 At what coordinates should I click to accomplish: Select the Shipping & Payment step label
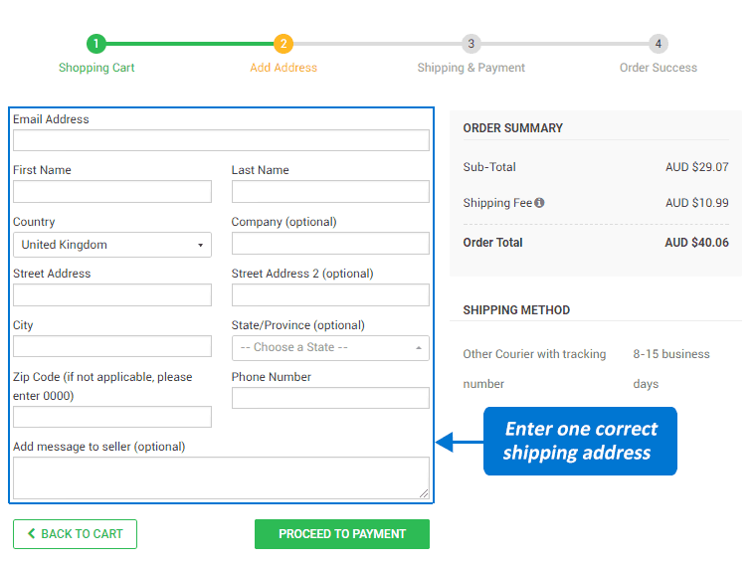(471, 68)
